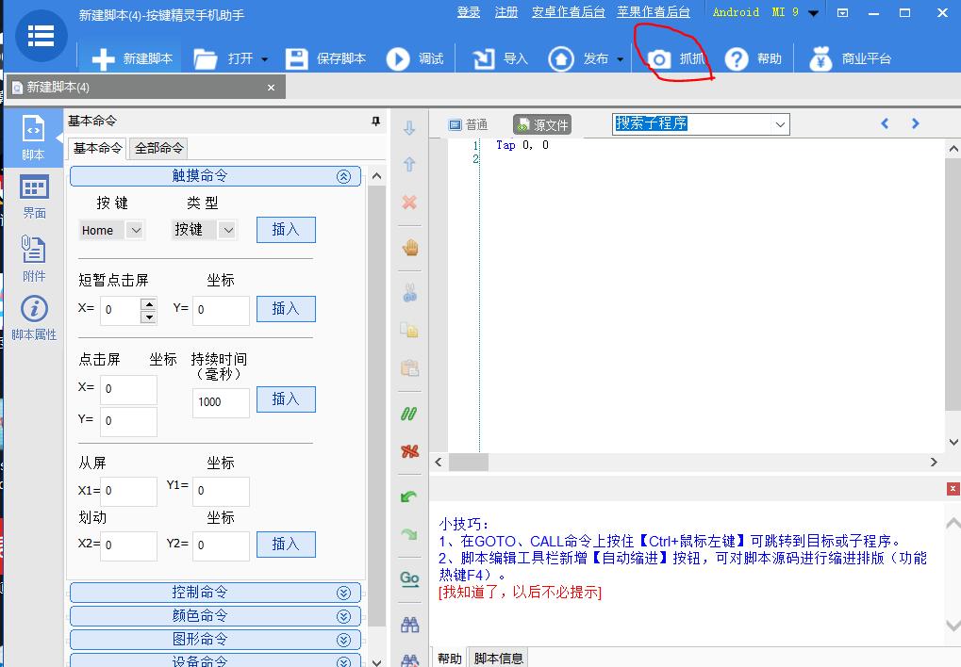Click the 苹果作者后台 link
Image resolution: width=961 pixels, height=667 pixels.
tap(654, 11)
